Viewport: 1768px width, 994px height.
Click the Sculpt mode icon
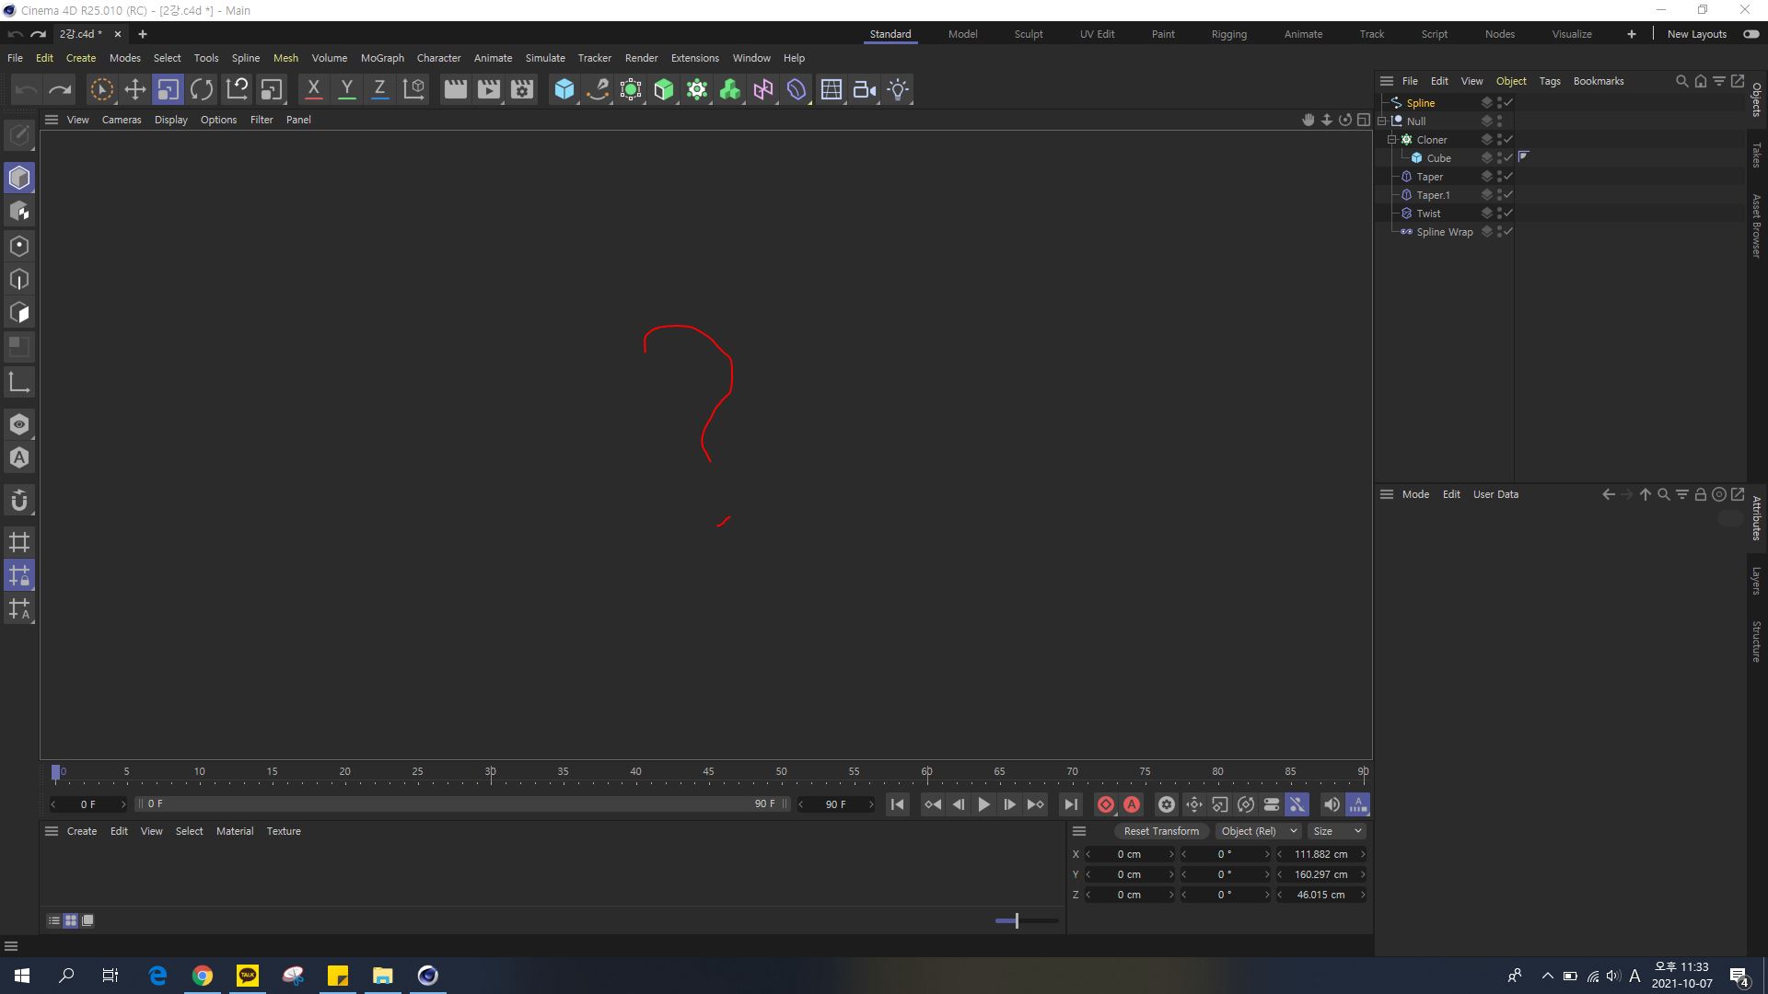click(1029, 33)
